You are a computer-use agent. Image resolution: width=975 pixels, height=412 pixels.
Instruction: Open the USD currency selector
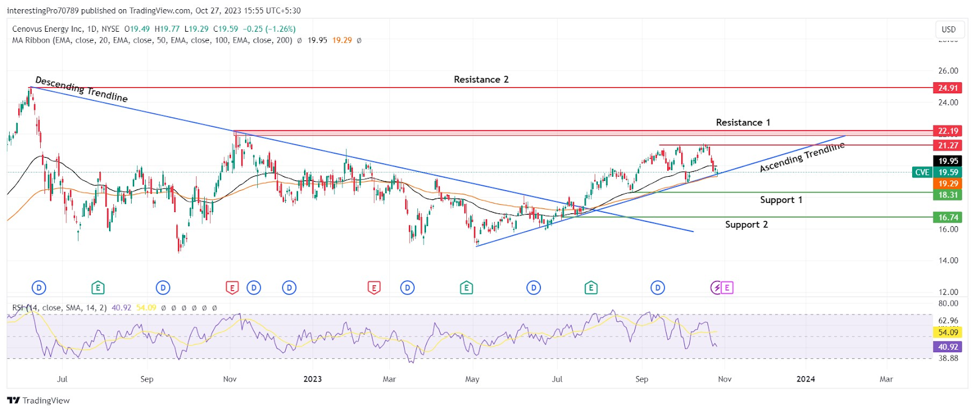pos(949,29)
